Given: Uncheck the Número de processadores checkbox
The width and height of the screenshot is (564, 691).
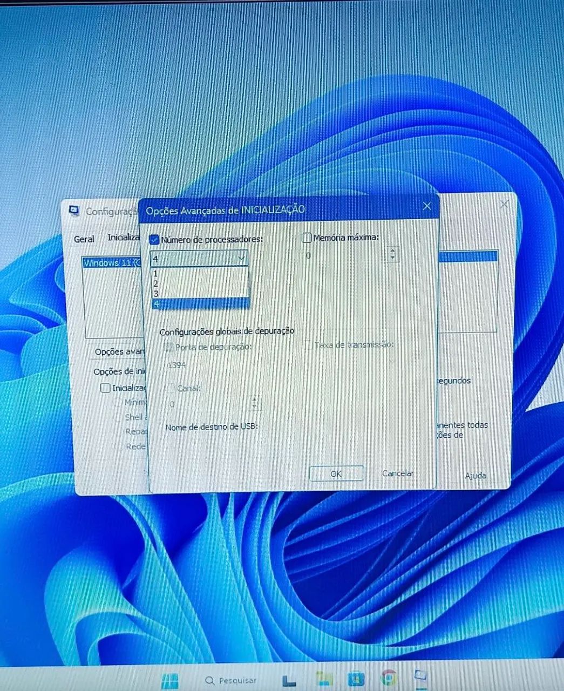Looking at the screenshot, I should [154, 240].
